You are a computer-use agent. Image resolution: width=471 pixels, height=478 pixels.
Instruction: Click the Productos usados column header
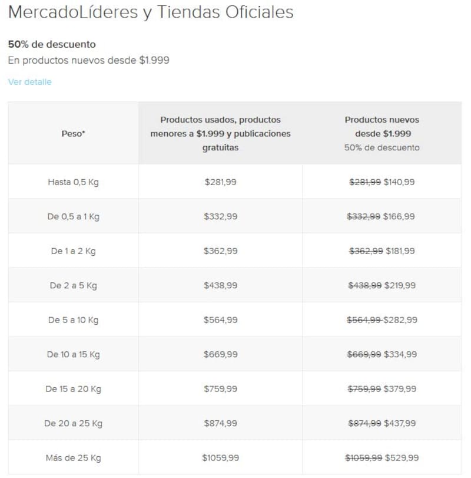click(220, 133)
